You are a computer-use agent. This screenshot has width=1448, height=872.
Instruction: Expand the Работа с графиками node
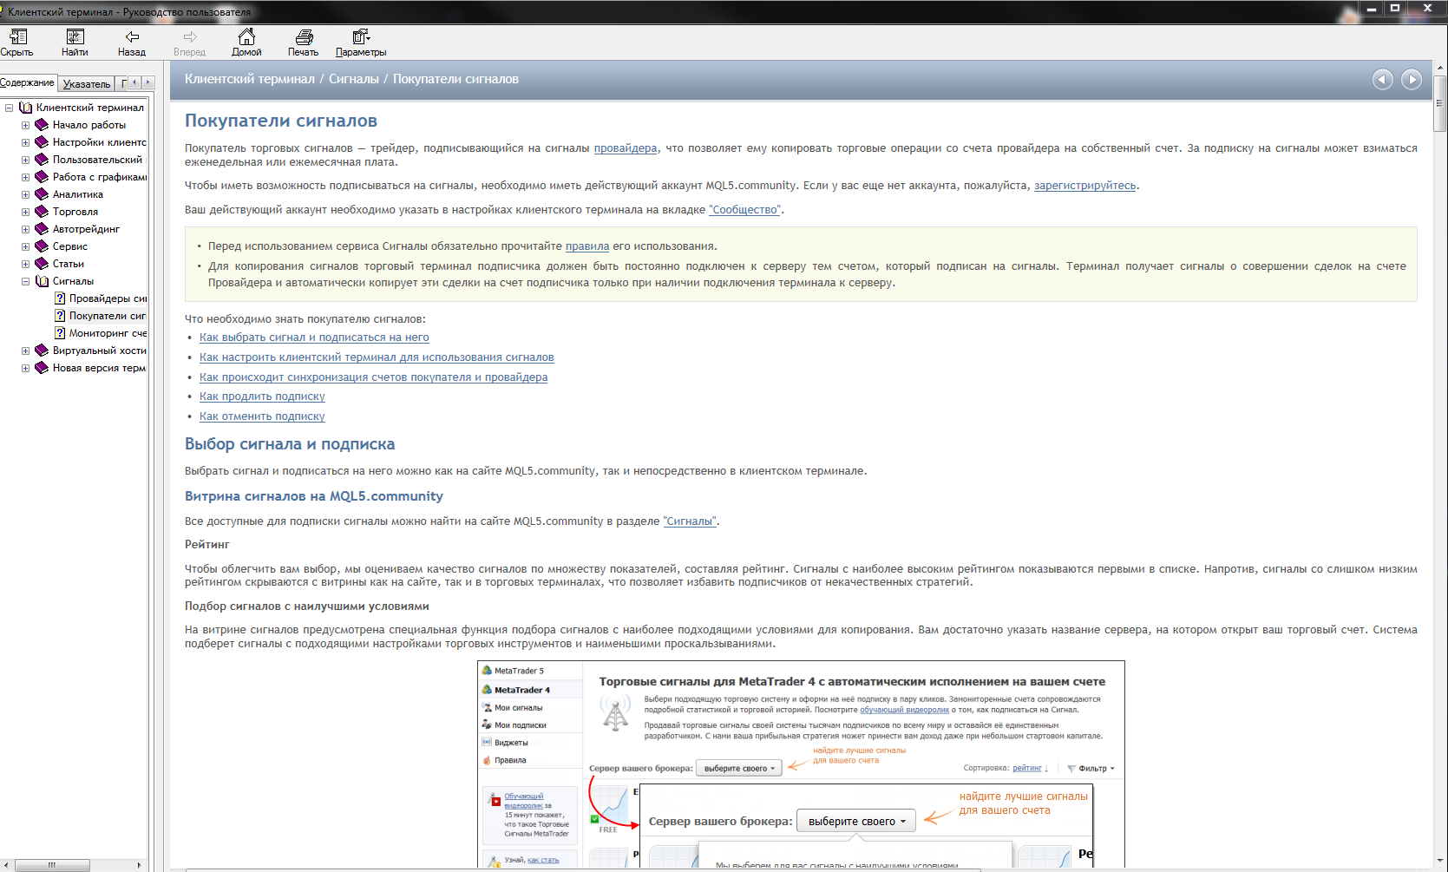pyautogui.click(x=25, y=177)
